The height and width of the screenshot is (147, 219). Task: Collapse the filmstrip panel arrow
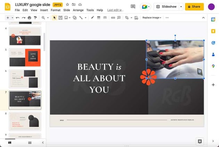point(43,142)
